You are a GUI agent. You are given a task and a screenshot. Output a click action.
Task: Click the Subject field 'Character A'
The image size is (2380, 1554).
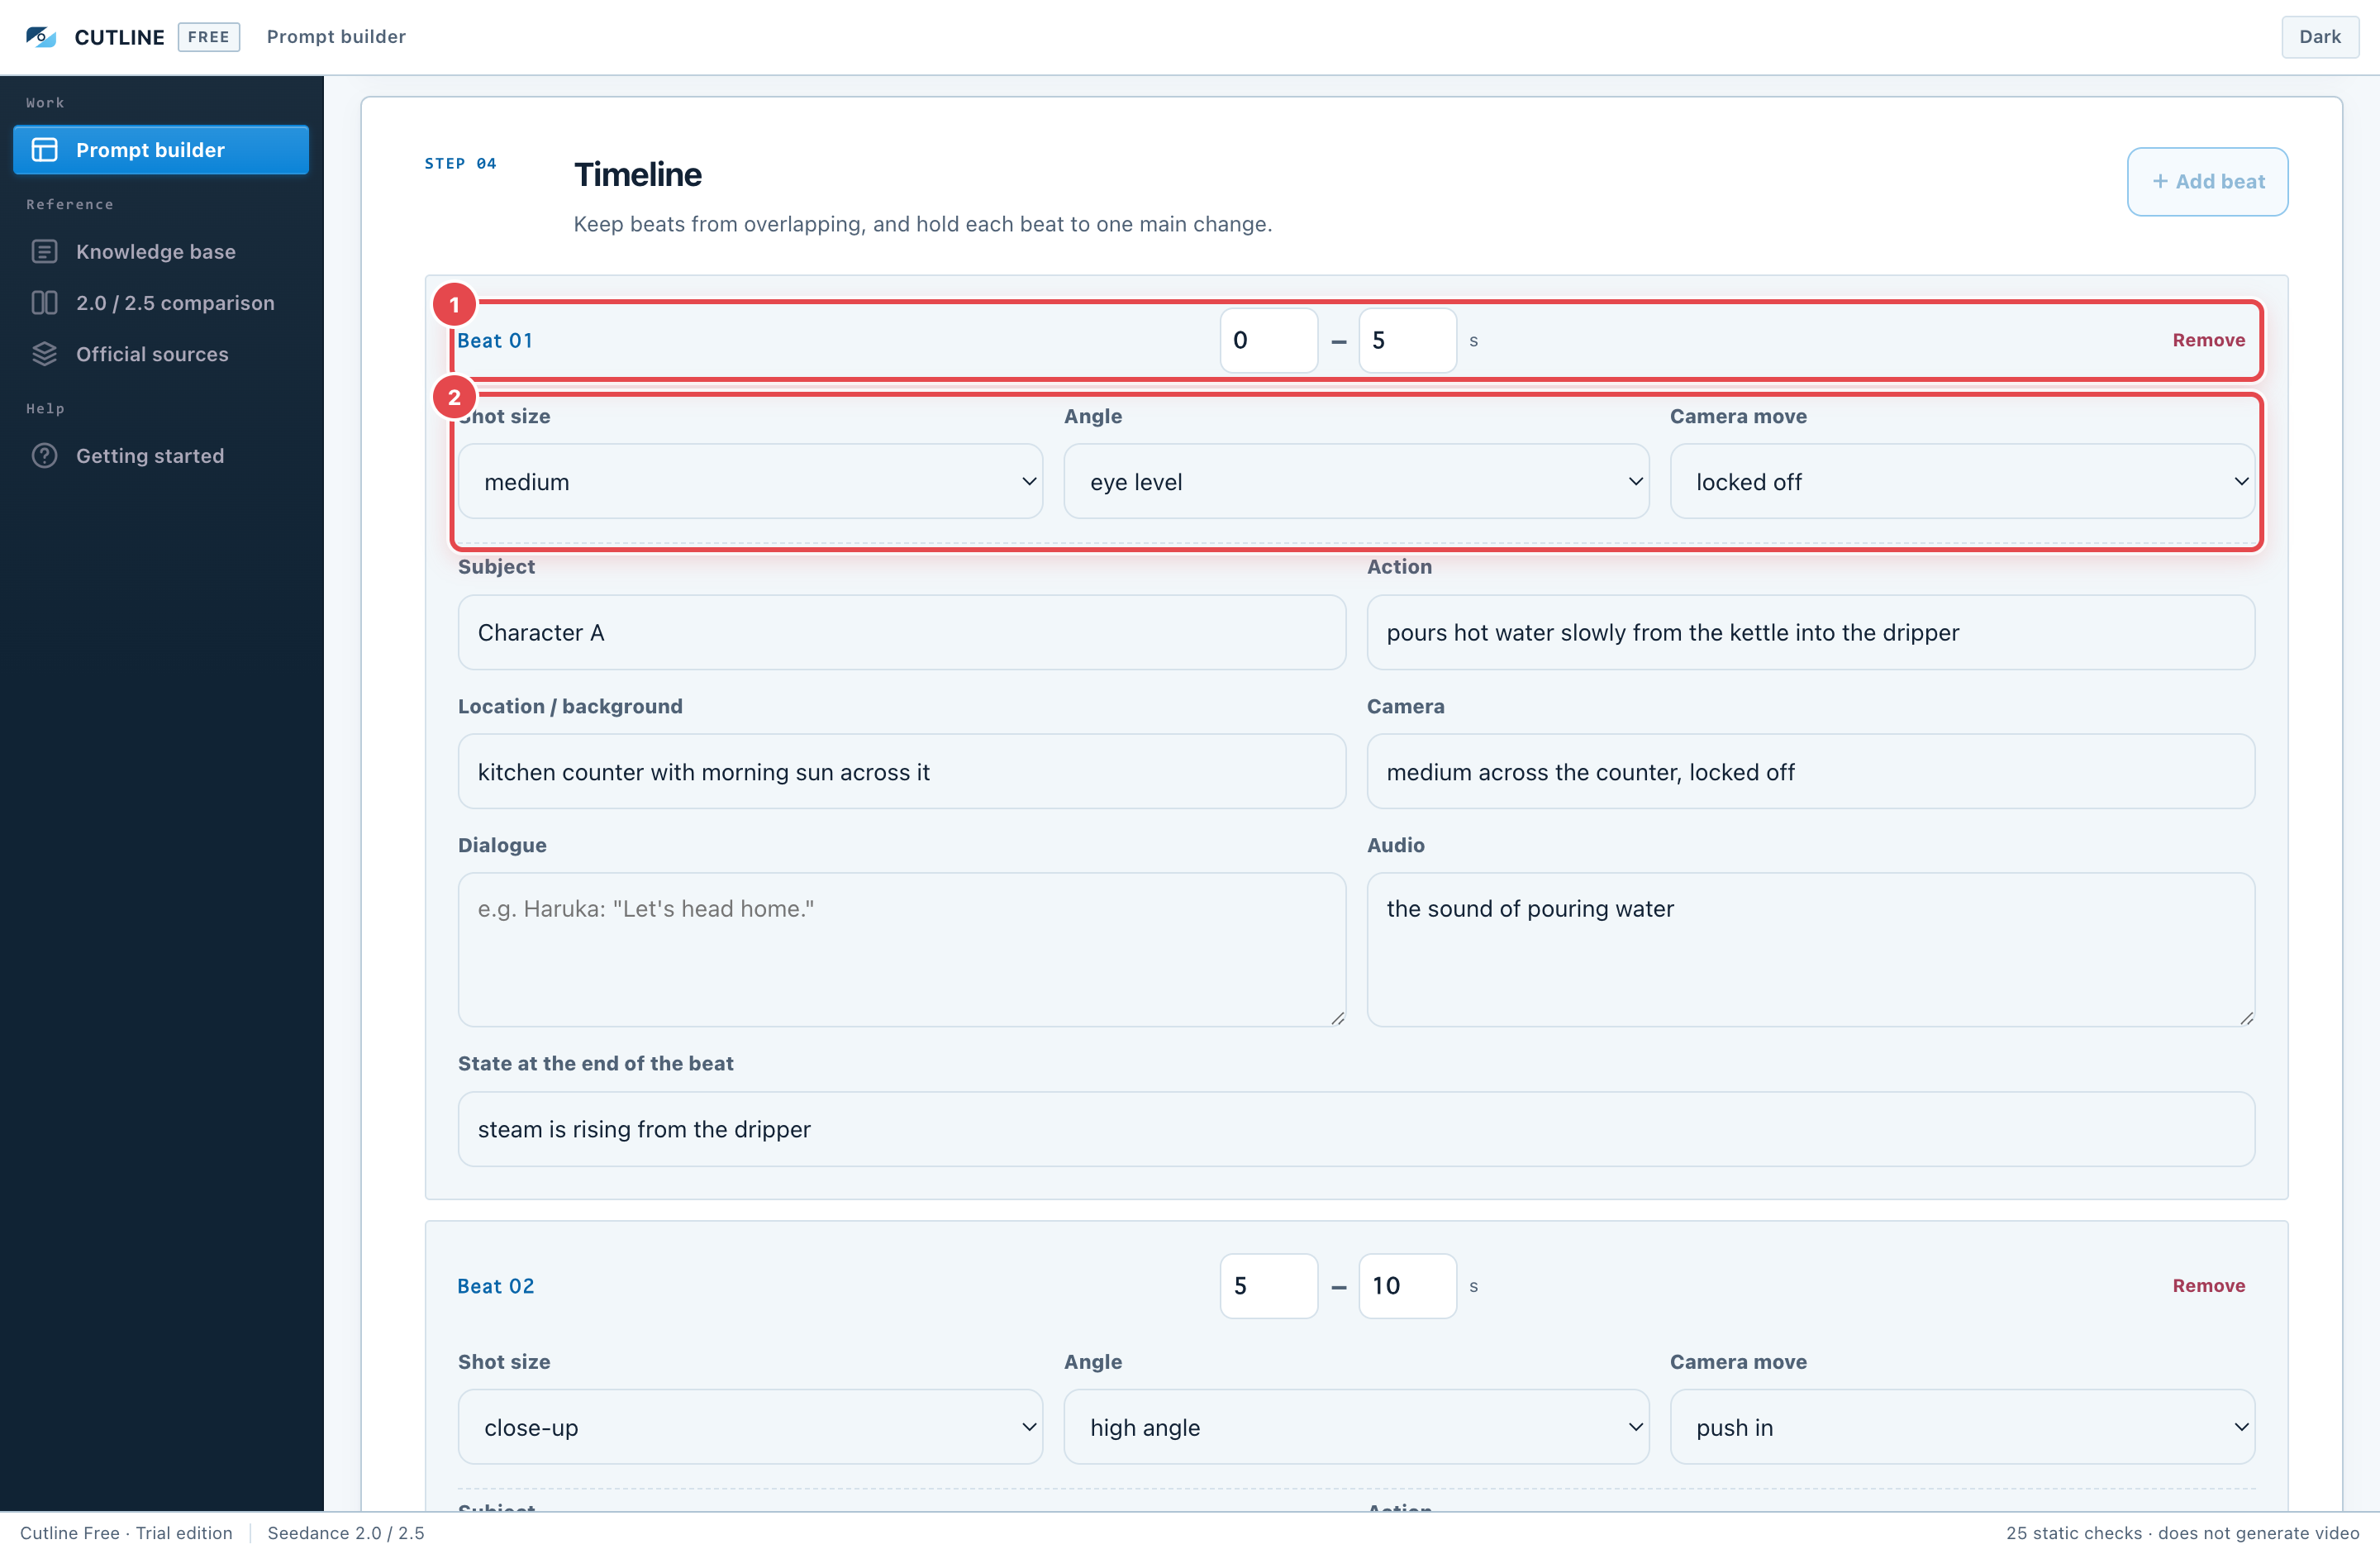[901, 633]
